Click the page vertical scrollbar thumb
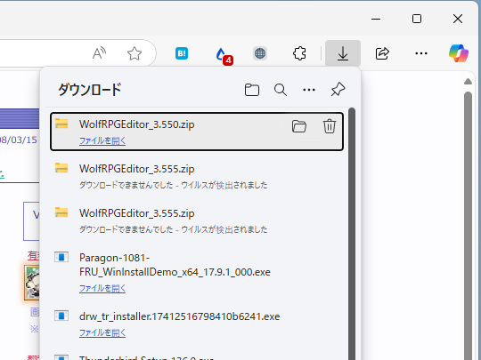 point(468,226)
